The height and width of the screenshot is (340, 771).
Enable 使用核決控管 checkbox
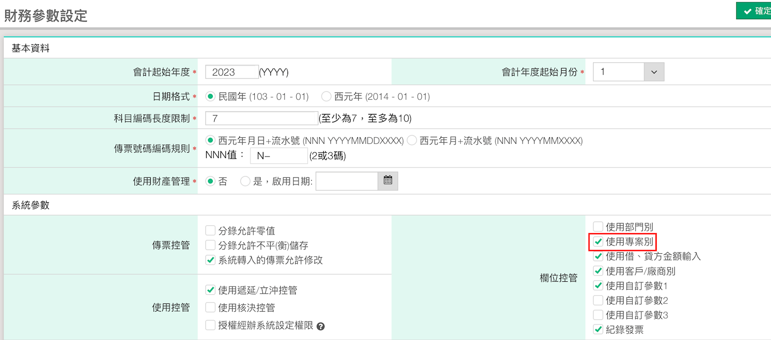tap(210, 307)
